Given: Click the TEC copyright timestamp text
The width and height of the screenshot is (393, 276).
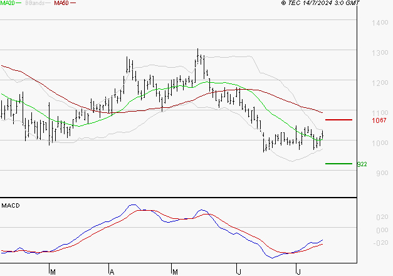Looking at the screenshot, I should 320,3.
